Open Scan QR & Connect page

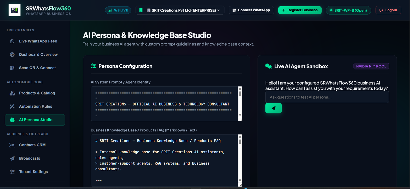pyautogui.click(x=35, y=68)
